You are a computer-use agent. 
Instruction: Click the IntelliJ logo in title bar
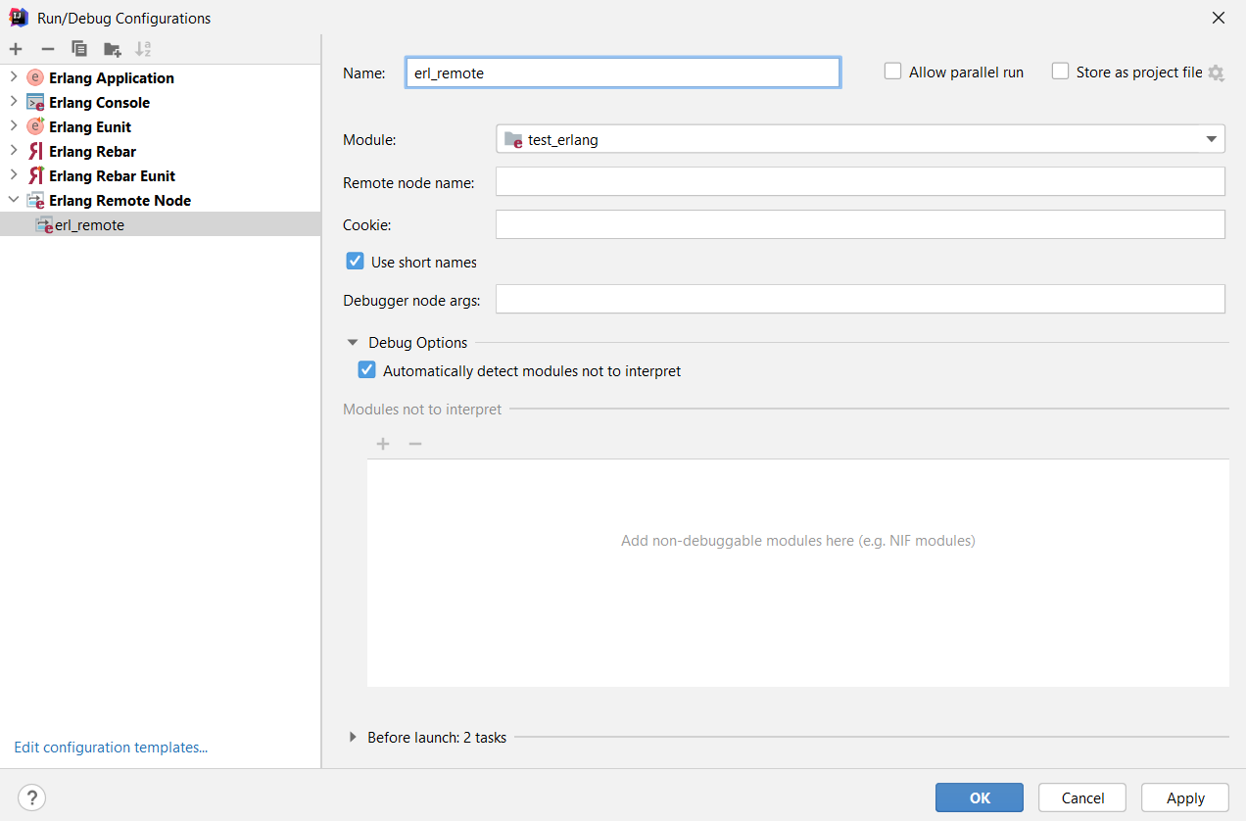click(18, 18)
